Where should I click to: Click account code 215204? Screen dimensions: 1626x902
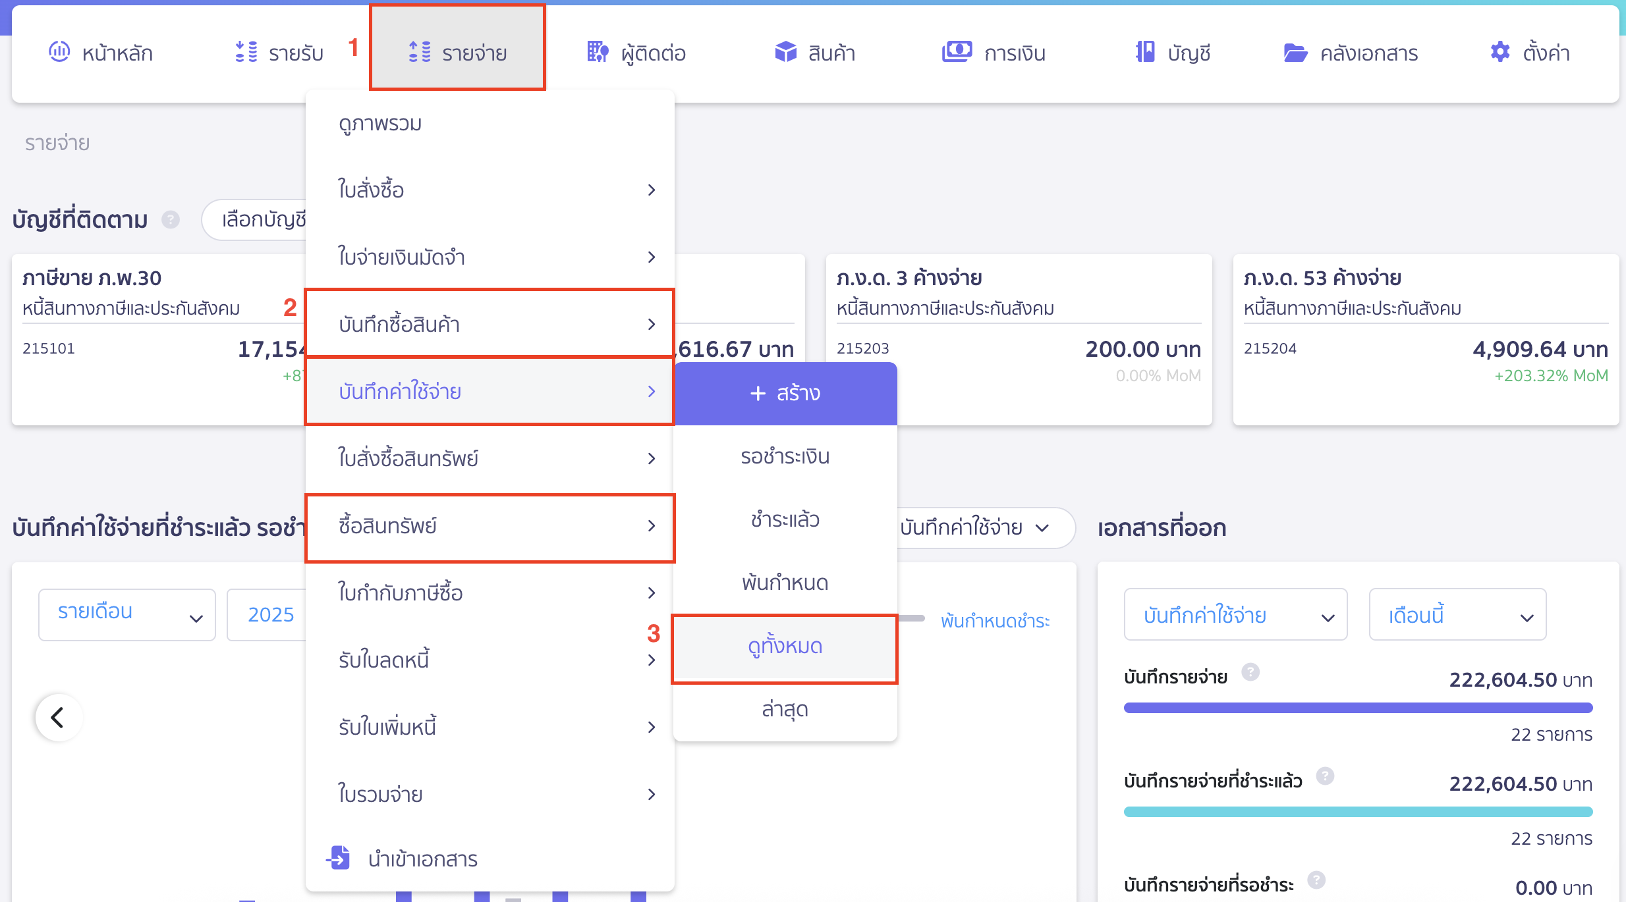(1270, 348)
